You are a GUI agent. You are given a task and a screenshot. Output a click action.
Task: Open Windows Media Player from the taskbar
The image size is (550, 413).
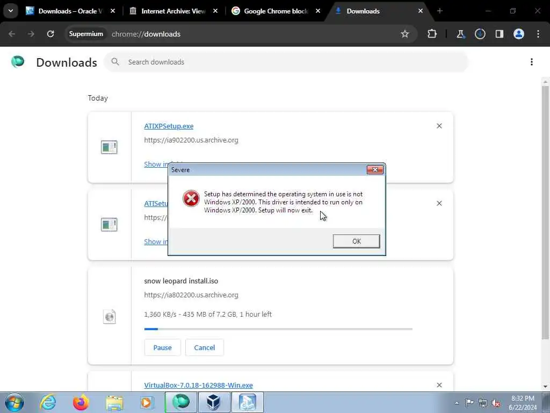coord(147,402)
